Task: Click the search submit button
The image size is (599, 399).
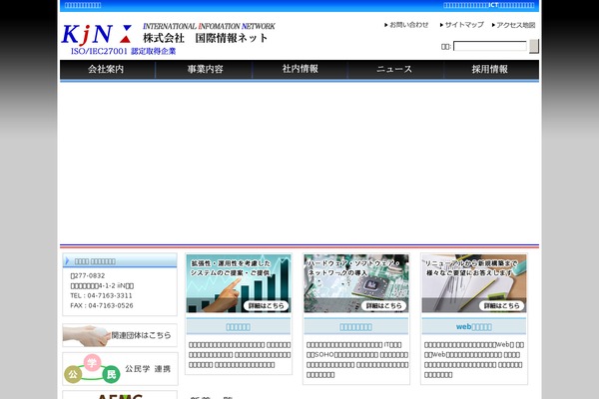Action: point(534,46)
